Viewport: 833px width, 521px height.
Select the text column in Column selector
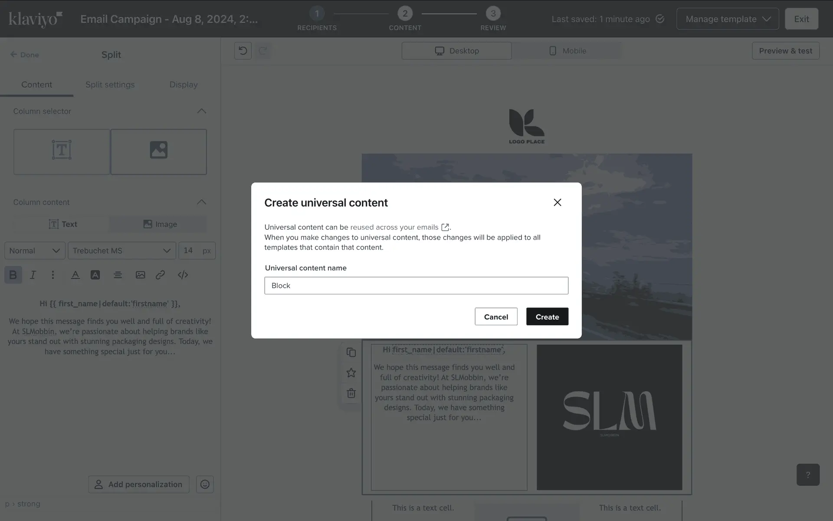click(62, 152)
